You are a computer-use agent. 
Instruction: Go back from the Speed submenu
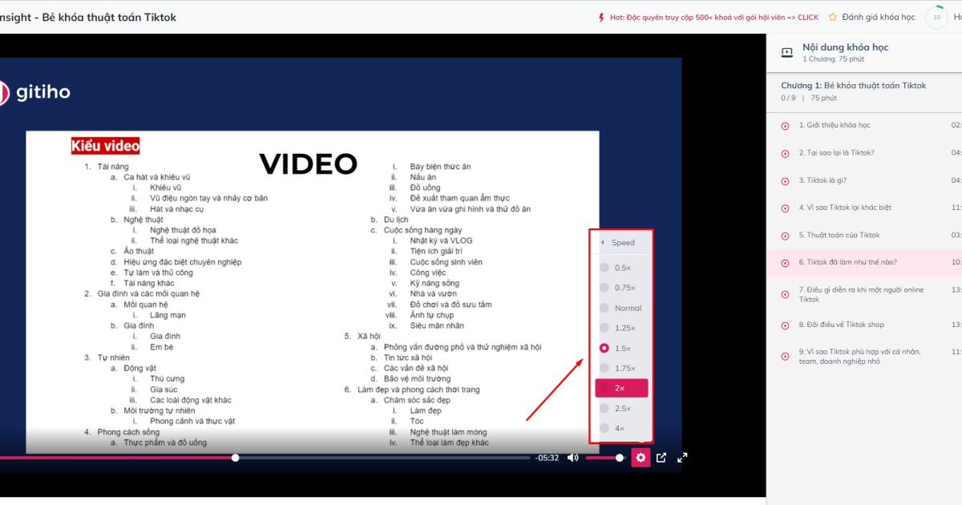click(621, 242)
